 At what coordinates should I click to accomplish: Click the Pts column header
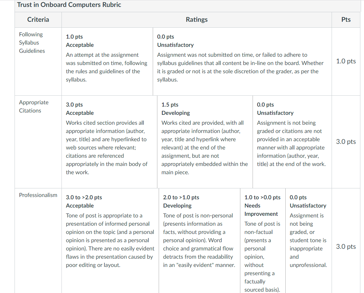click(x=346, y=19)
